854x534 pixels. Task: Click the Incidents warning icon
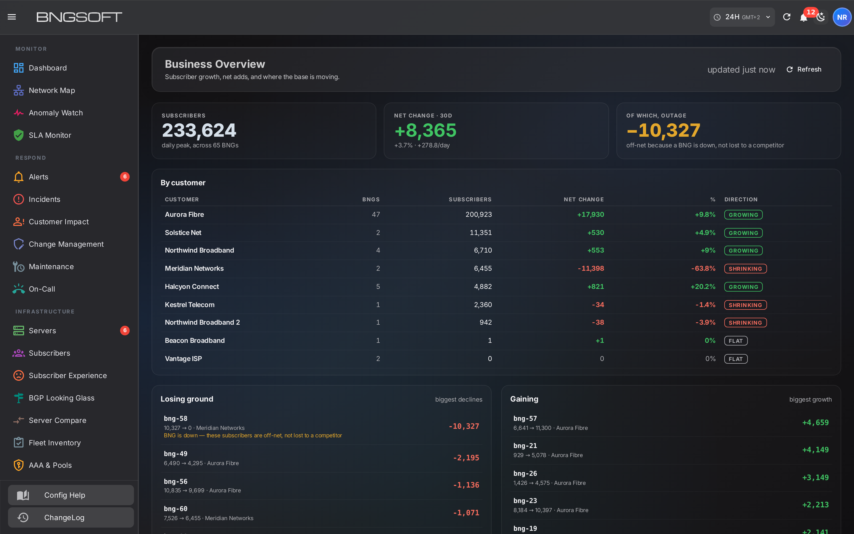click(x=18, y=199)
